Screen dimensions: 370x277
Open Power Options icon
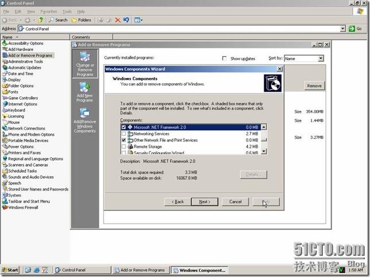pos(5,147)
